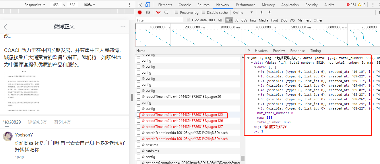Export HAR file download arrow icon

pos(270,12)
